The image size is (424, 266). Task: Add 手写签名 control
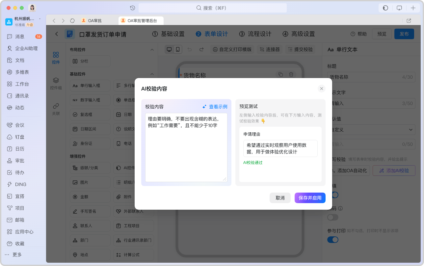tap(90, 211)
